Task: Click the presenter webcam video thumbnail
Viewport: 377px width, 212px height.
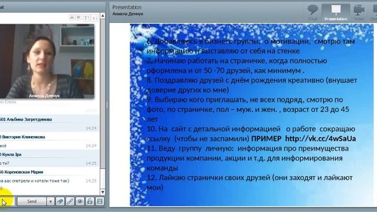Action: tap(47, 61)
